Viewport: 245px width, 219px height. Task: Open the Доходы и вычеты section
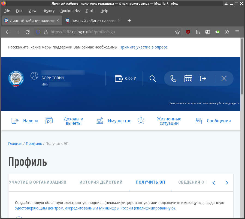pos(73,121)
